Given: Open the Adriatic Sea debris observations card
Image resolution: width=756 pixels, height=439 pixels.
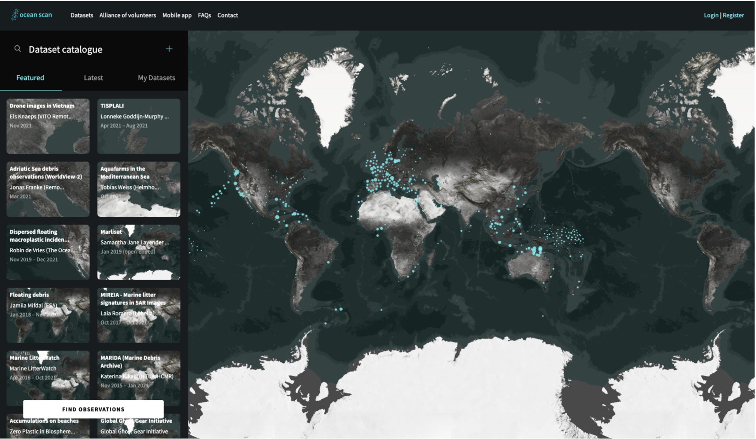Looking at the screenshot, I should [48, 189].
